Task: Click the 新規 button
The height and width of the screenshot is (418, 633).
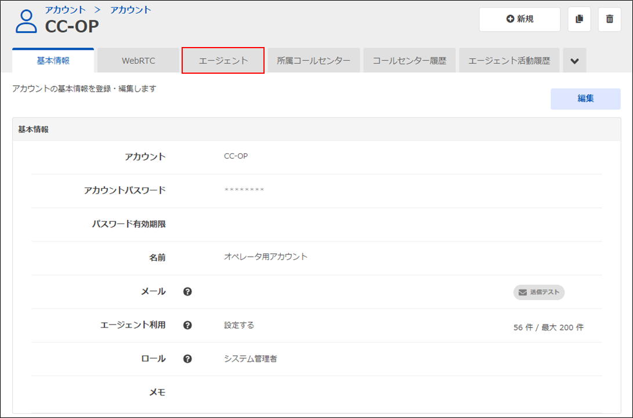Action: [519, 19]
